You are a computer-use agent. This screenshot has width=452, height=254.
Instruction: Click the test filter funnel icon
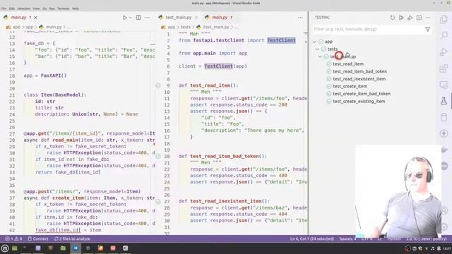427,29
